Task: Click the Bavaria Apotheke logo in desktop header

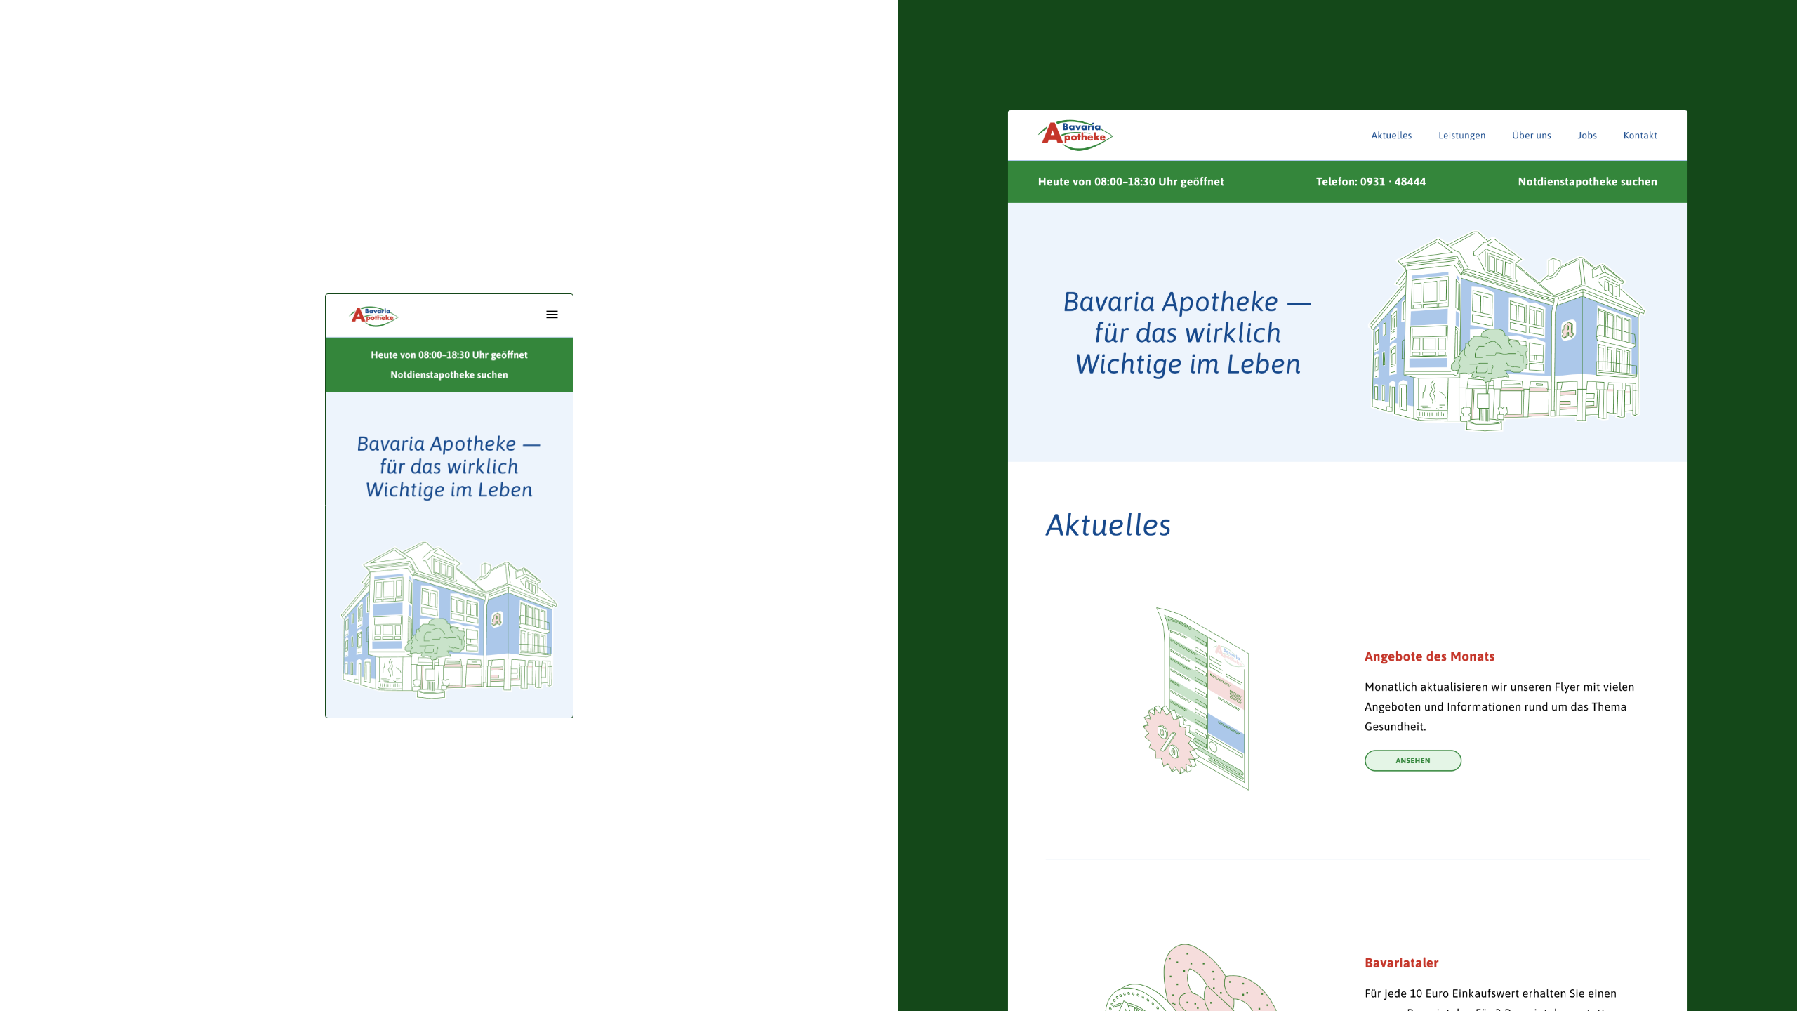Action: coord(1075,135)
